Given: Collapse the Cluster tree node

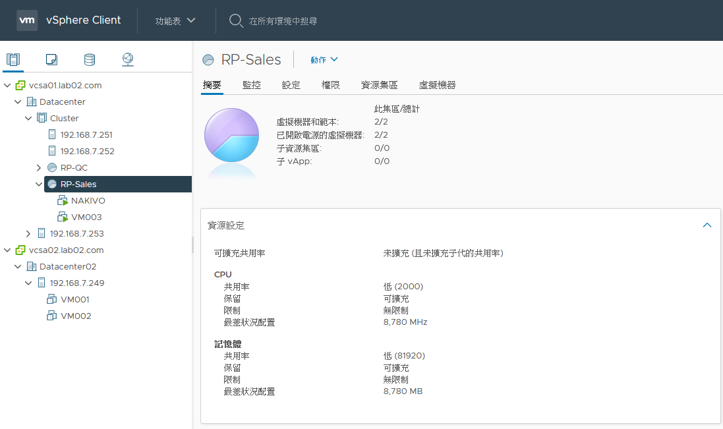Looking at the screenshot, I should pyautogui.click(x=28, y=118).
